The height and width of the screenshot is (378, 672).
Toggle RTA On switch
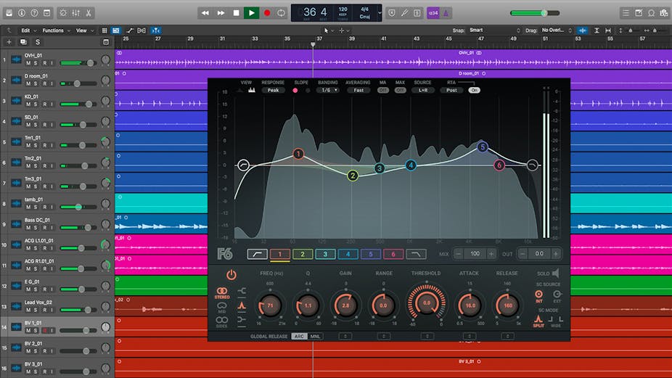pyautogui.click(x=475, y=90)
